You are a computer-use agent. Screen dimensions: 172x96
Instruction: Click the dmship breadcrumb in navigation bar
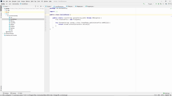pyautogui.click(x=3, y=4)
